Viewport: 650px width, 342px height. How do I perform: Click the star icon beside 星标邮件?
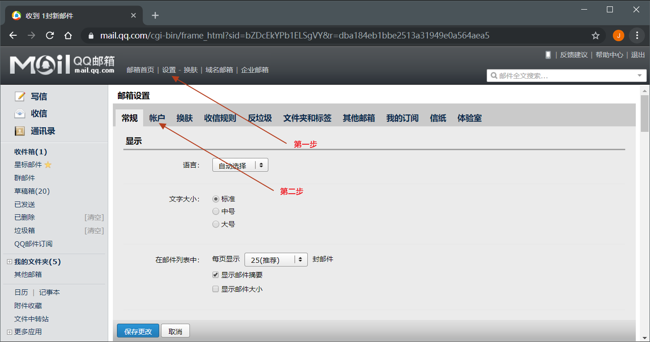point(48,165)
